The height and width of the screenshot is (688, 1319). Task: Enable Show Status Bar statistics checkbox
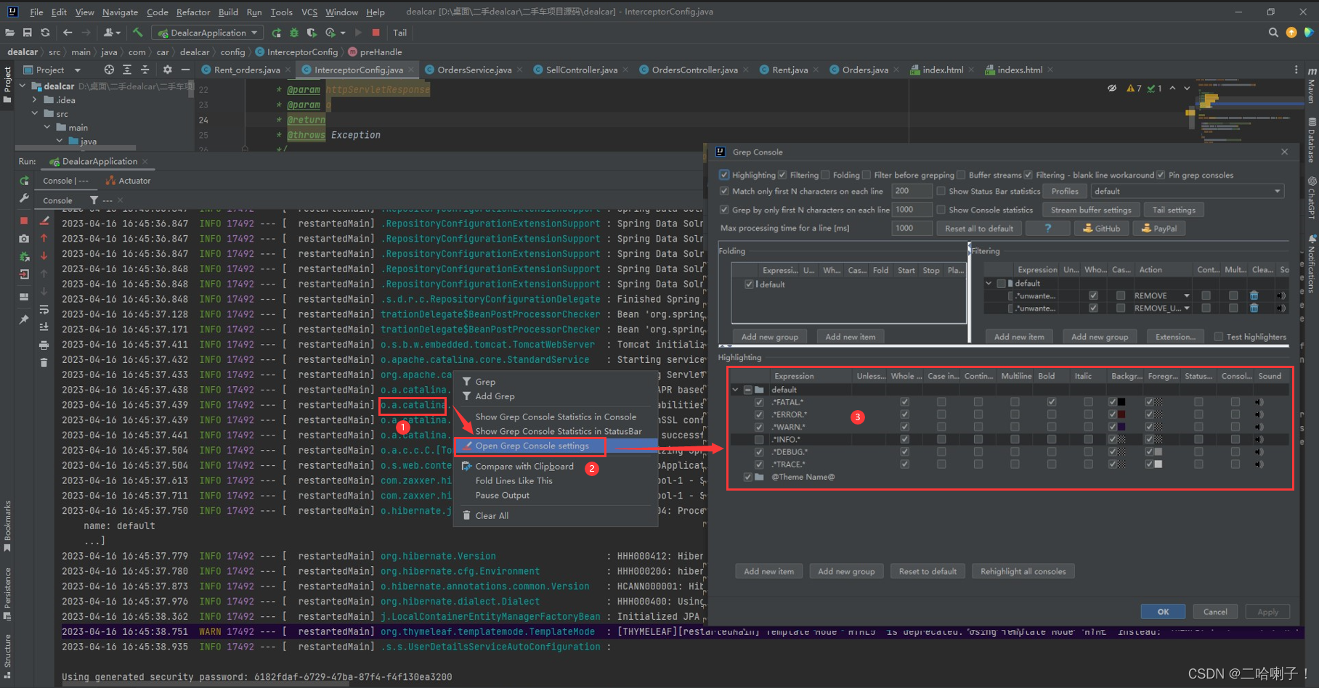pos(941,191)
